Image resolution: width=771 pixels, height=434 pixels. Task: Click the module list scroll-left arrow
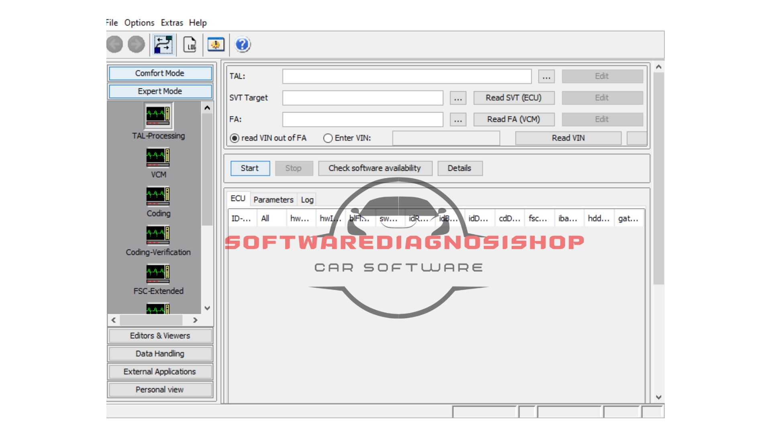click(x=114, y=320)
